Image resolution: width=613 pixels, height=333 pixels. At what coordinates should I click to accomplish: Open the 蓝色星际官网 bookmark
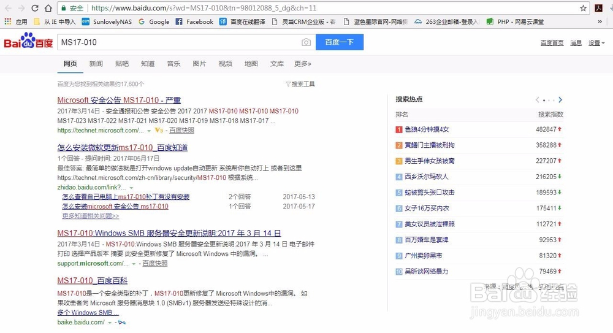point(375,21)
